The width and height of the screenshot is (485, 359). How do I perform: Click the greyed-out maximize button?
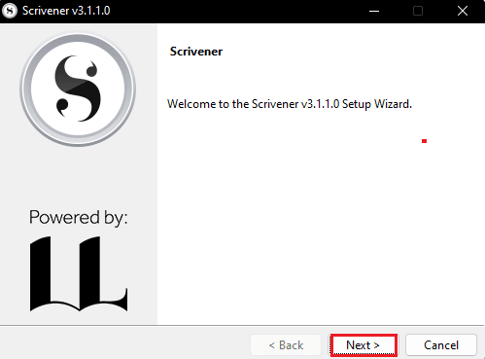coord(418,11)
